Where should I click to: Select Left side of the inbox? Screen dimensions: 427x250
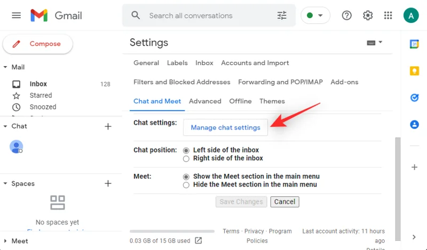[186, 150]
